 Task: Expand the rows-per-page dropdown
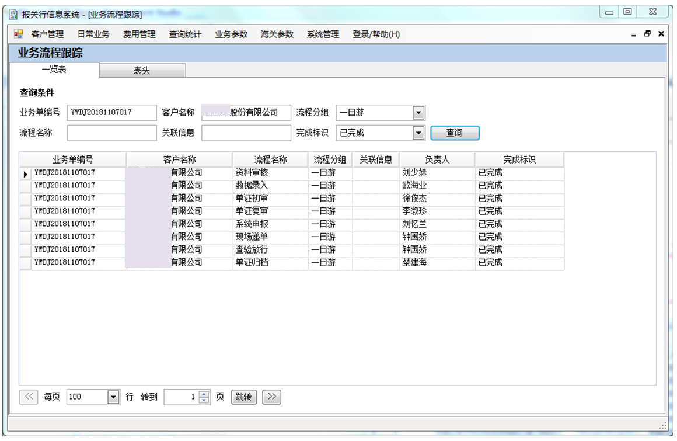point(113,397)
